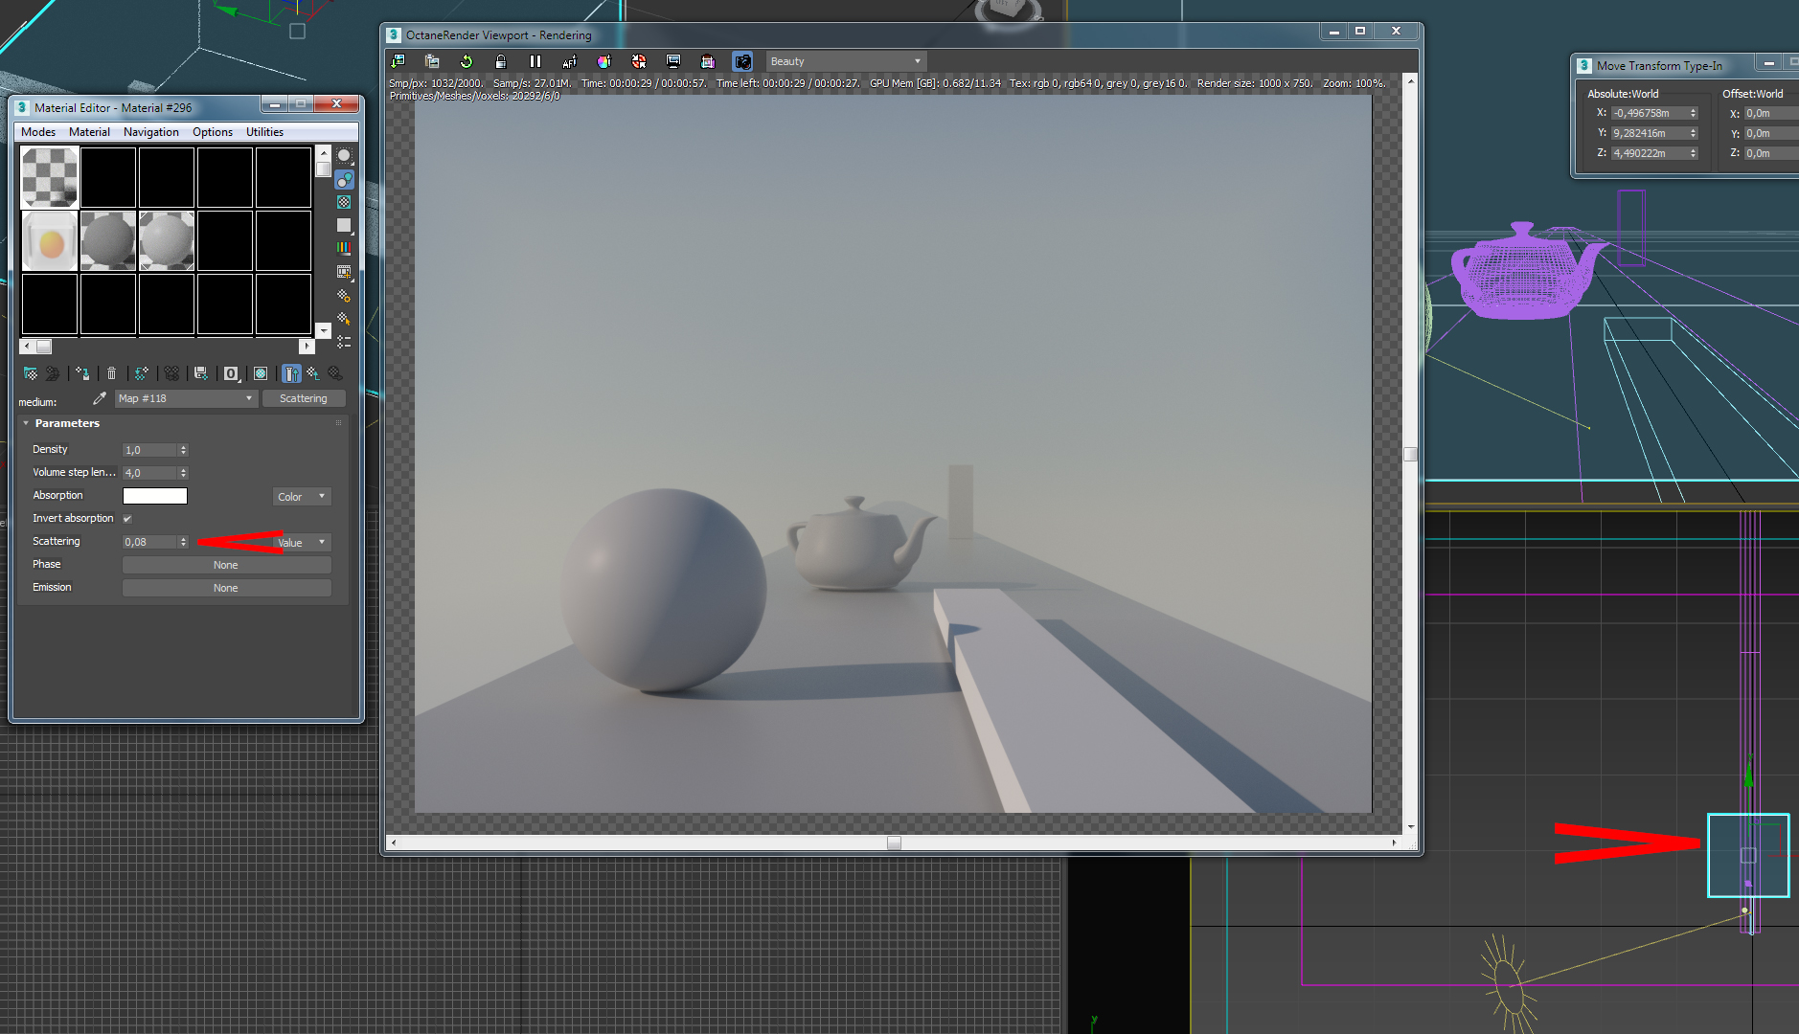Image resolution: width=1799 pixels, height=1034 pixels.
Task: Click the Absolute World Z field
Action: pos(1650,153)
